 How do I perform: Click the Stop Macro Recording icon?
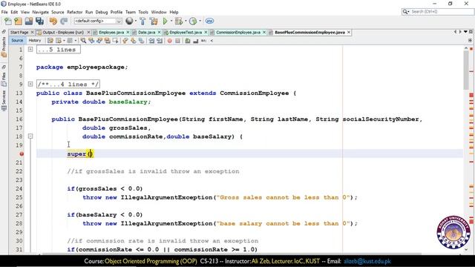[x=177, y=41]
